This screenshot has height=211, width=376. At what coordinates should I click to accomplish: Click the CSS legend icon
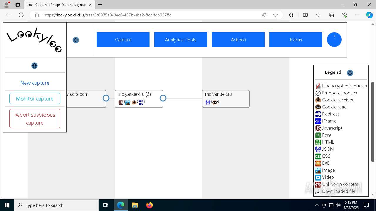pyautogui.click(x=318, y=156)
